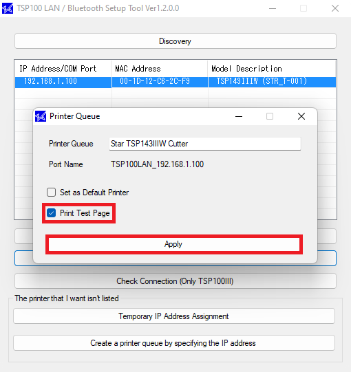Minimize the TSP100 Setup Tool main window
The width and height of the screenshot is (351, 372).
tap(273, 8)
